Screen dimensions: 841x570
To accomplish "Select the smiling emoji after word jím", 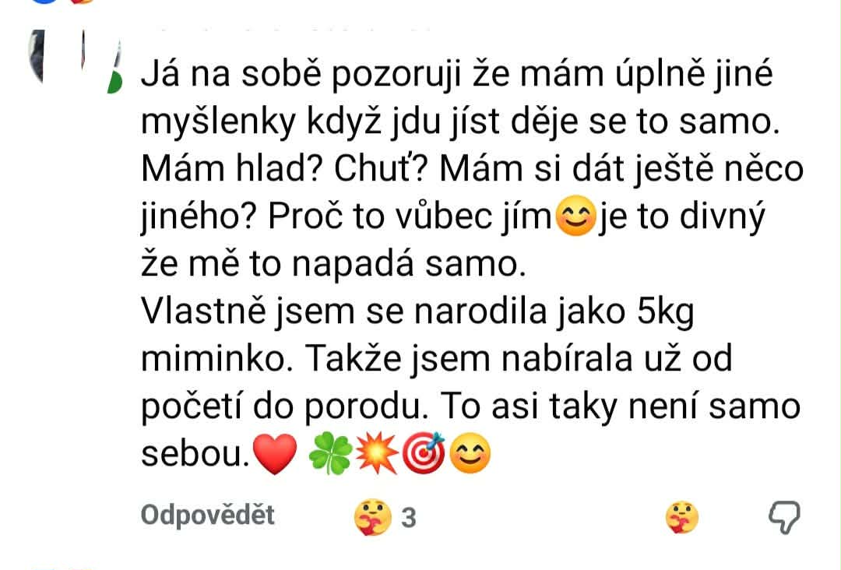I will pos(575,216).
